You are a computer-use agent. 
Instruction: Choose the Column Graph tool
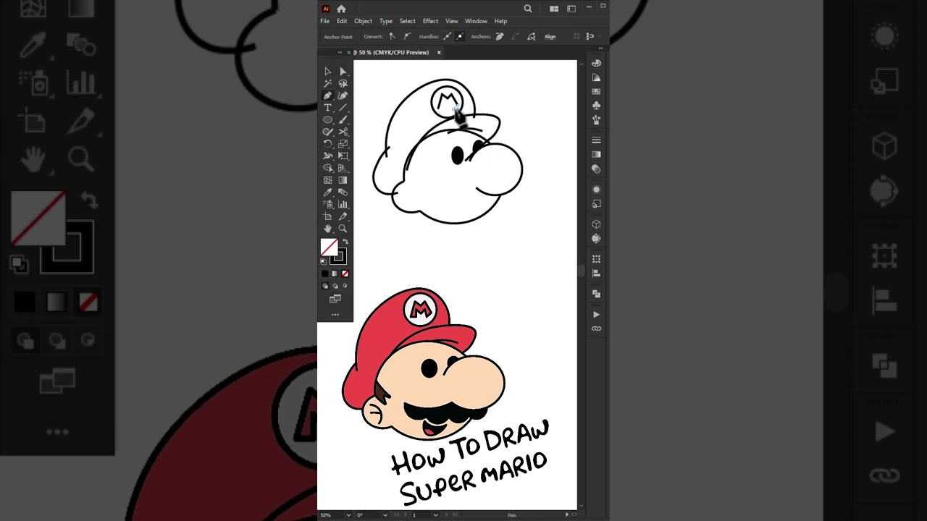343,205
